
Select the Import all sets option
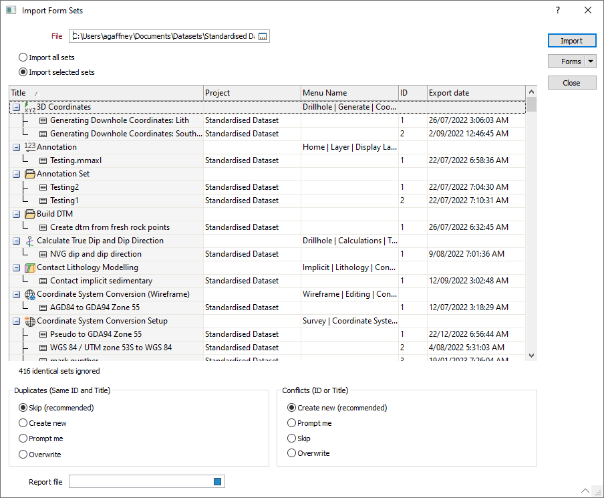(23, 57)
